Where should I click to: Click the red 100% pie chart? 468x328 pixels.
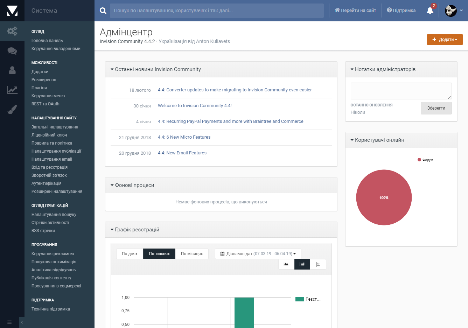(x=384, y=197)
